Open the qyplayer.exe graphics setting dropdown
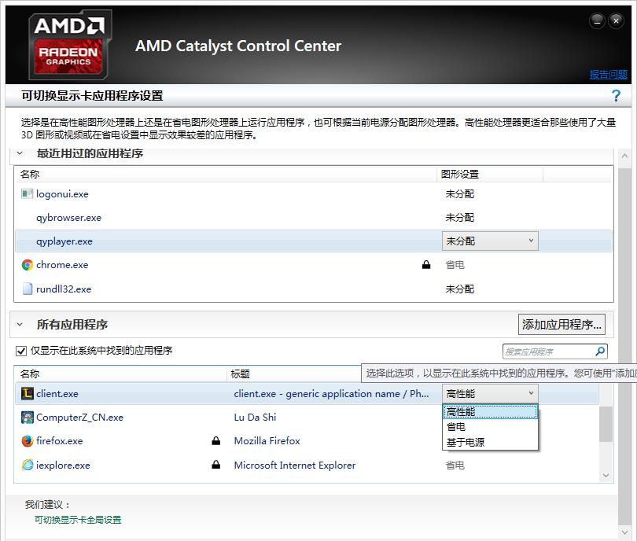This screenshot has width=637, height=541. coord(490,241)
